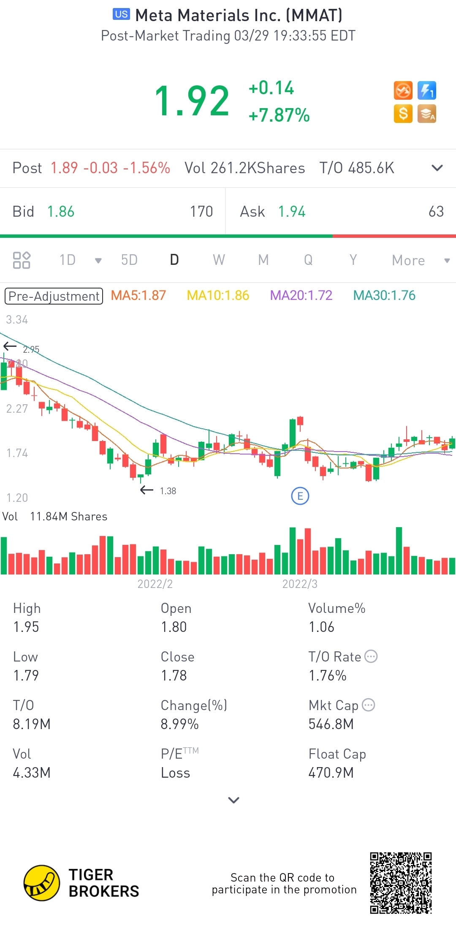456x950 pixels.
Task: Tap T/O 485.6K text
Action: 357,168
